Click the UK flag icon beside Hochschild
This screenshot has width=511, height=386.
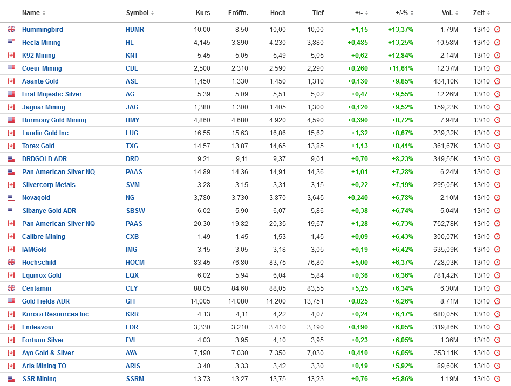pos(11,263)
